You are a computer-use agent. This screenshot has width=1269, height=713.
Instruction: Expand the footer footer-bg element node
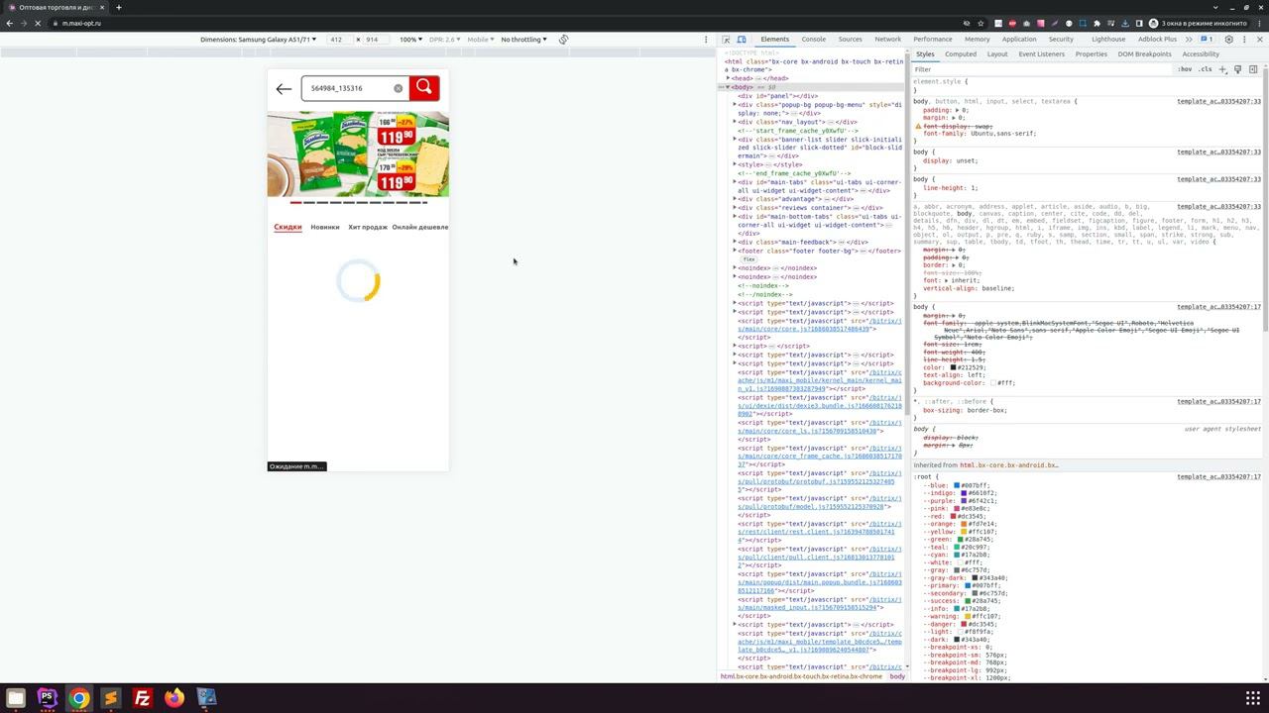click(x=735, y=251)
